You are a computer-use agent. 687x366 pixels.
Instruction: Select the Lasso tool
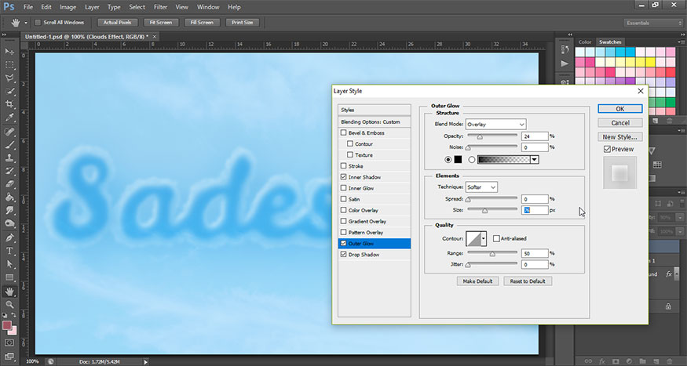pyautogui.click(x=11, y=78)
